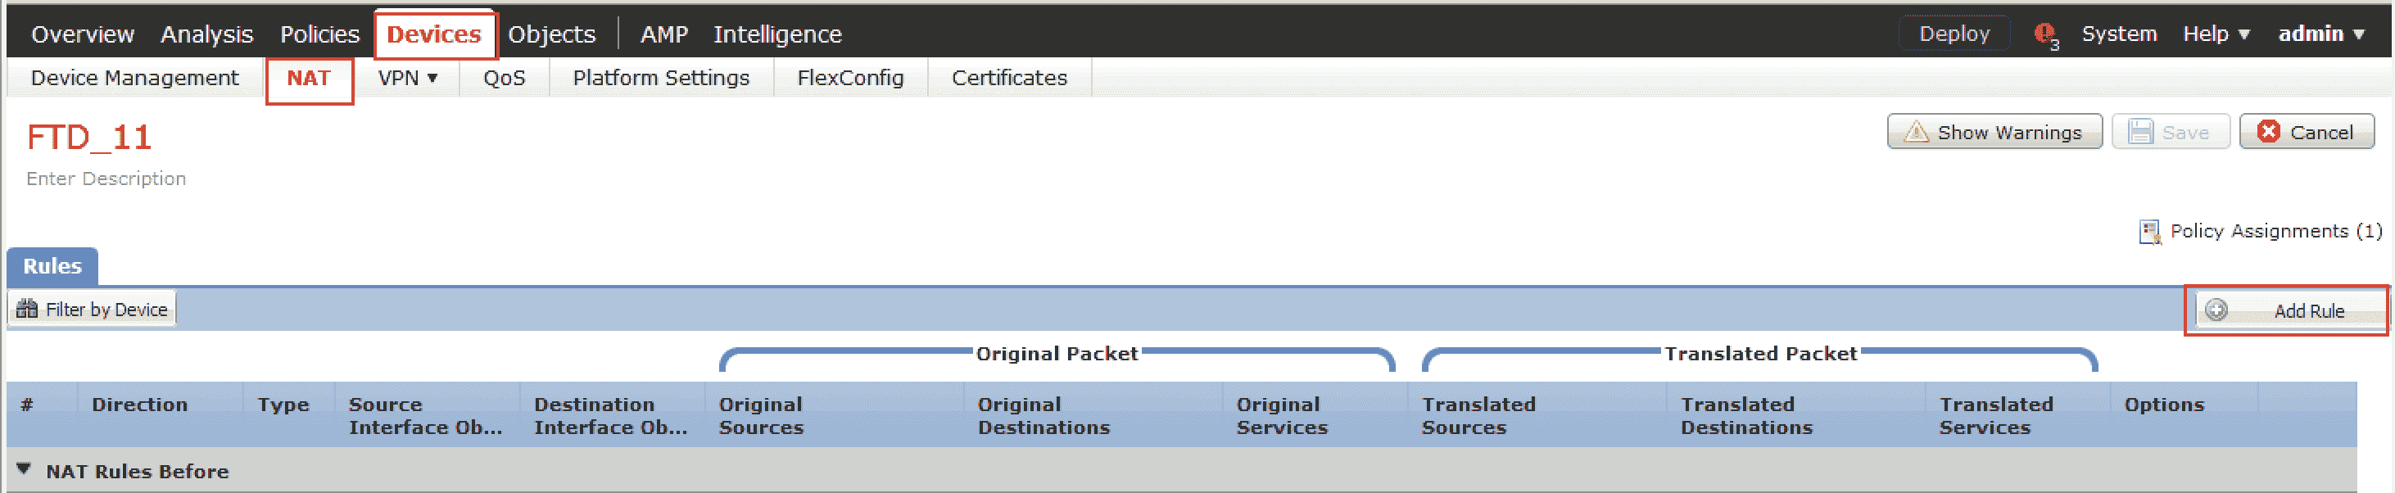Open the VPN dropdown menu
Viewport: 2395px width, 493px height.
[x=407, y=78]
